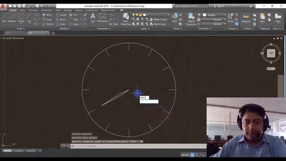Viewport: 286px width, 161px height.
Task: Open the ByLayer lineweight dropdown
Action: point(214,19)
